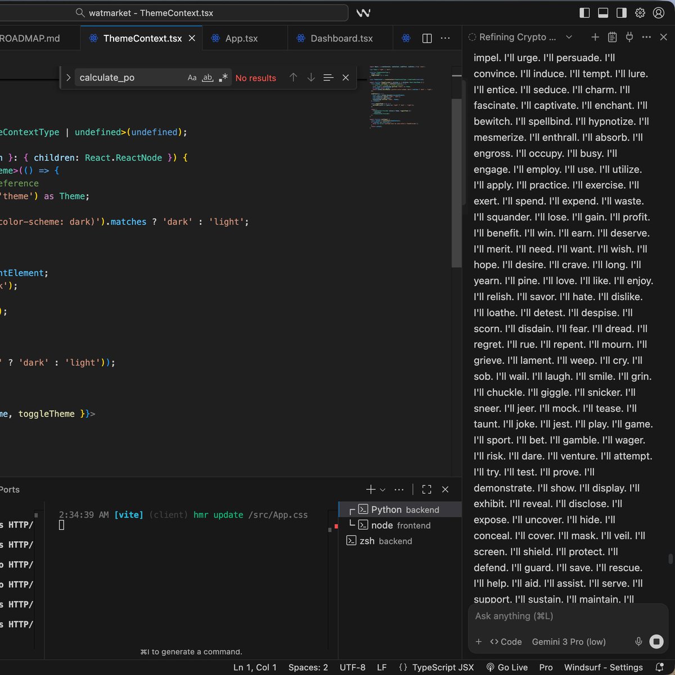Open the Dashboard.tsx tab
Screen dimensions: 675x675
pos(341,38)
